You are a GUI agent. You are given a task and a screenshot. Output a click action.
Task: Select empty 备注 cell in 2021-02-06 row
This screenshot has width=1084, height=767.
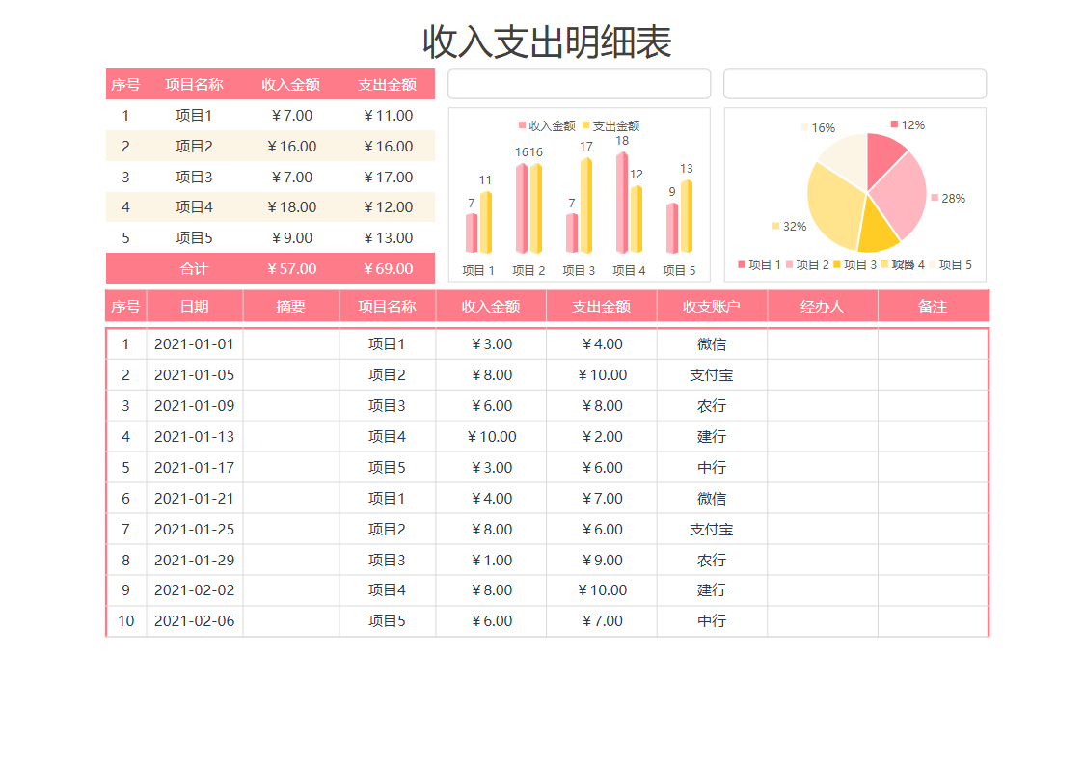coord(934,621)
